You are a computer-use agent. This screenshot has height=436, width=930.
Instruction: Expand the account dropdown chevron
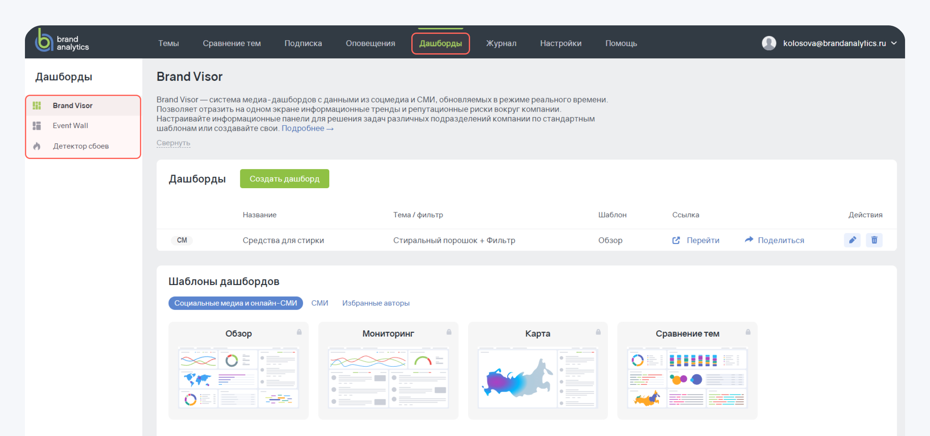pos(894,43)
